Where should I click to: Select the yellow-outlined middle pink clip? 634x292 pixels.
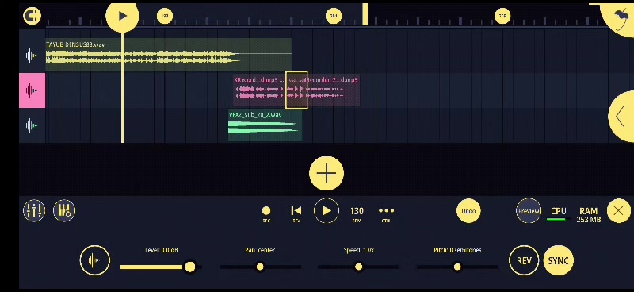pos(296,90)
